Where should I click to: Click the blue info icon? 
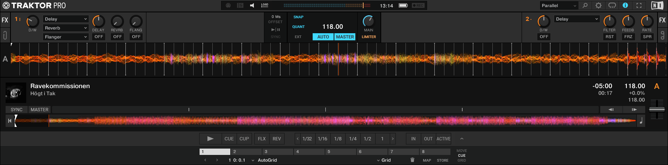[x=625, y=6]
